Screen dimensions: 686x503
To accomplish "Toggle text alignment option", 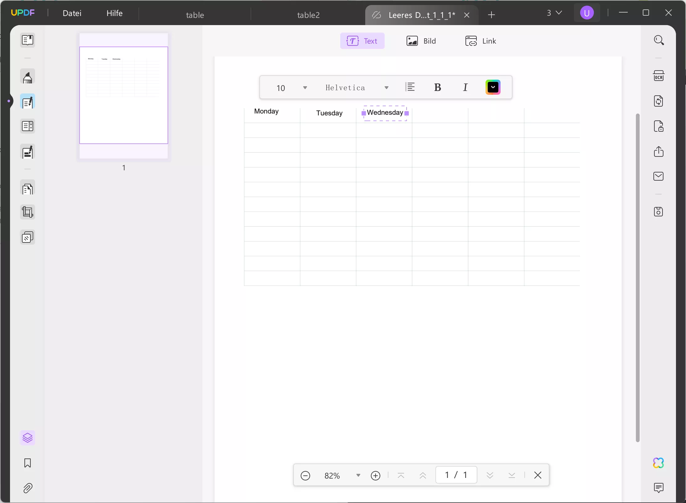I will (x=410, y=87).
